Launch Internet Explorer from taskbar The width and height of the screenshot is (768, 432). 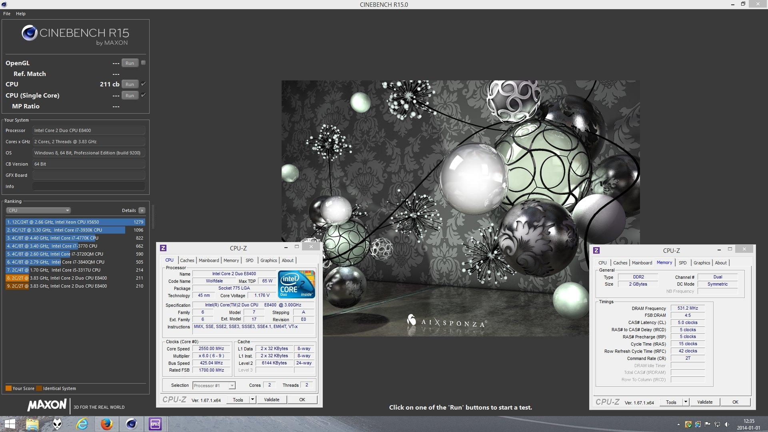coord(82,424)
